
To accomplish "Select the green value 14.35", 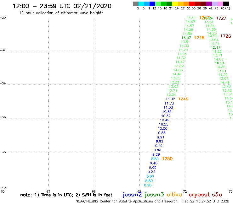I will [211, 30].
